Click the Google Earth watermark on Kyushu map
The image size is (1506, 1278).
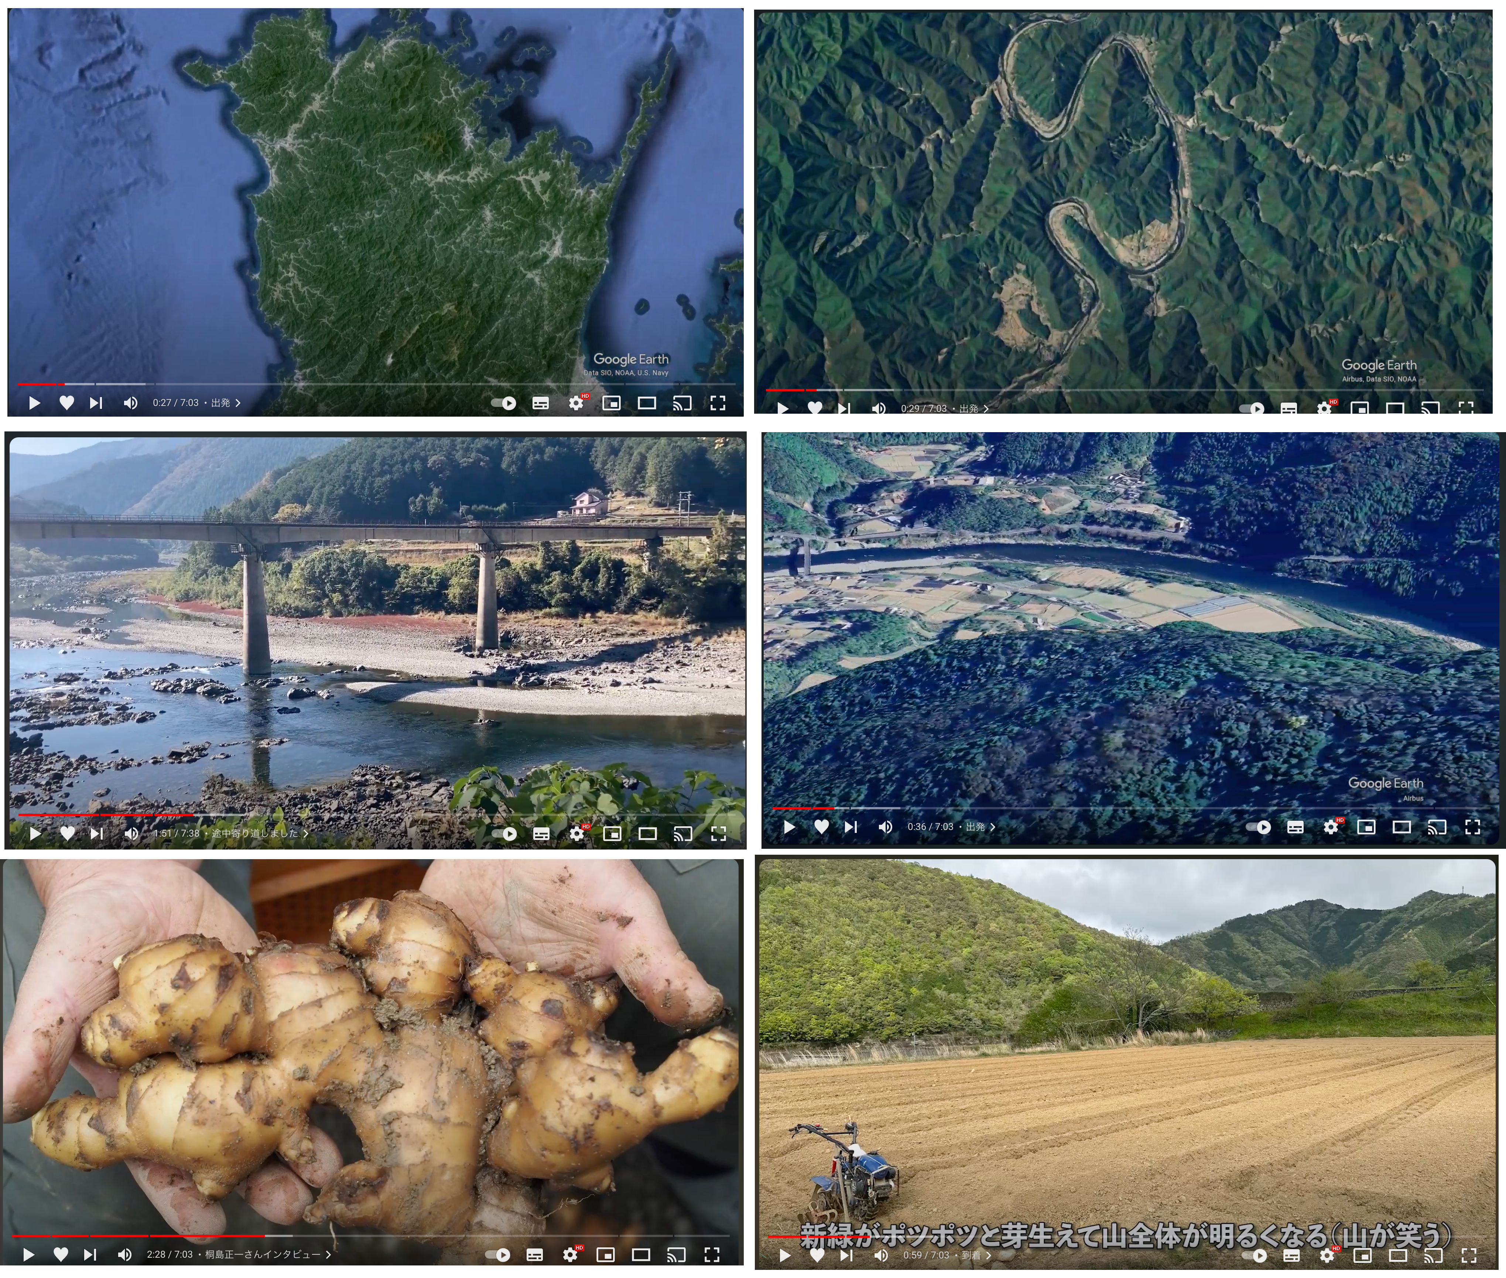630,359
